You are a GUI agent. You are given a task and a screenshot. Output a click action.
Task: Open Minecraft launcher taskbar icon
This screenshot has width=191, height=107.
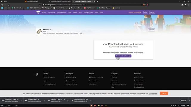[106, 106]
